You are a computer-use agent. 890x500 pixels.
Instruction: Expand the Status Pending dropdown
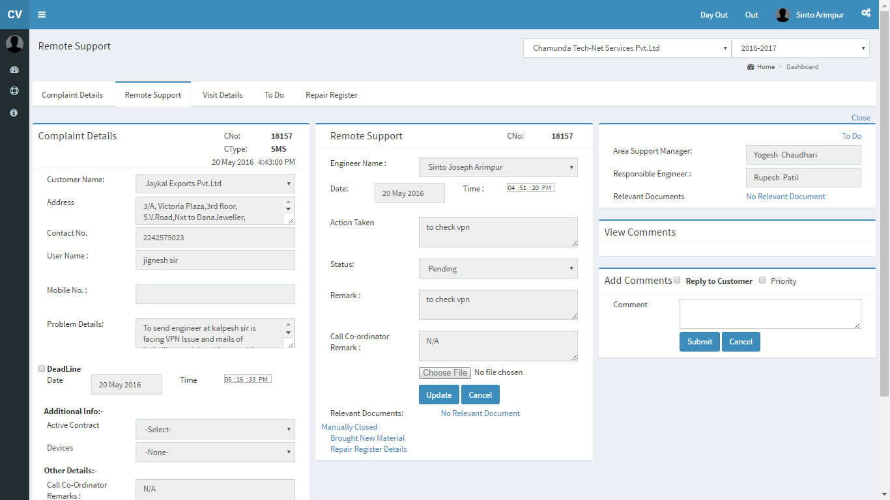498,269
